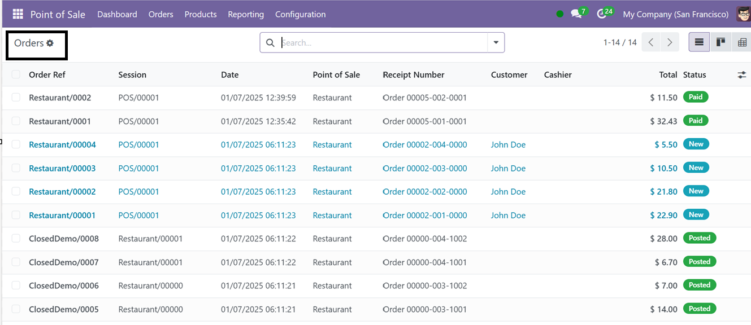Go to previous page of orders
This screenshot has height=325, width=751.
(651, 42)
